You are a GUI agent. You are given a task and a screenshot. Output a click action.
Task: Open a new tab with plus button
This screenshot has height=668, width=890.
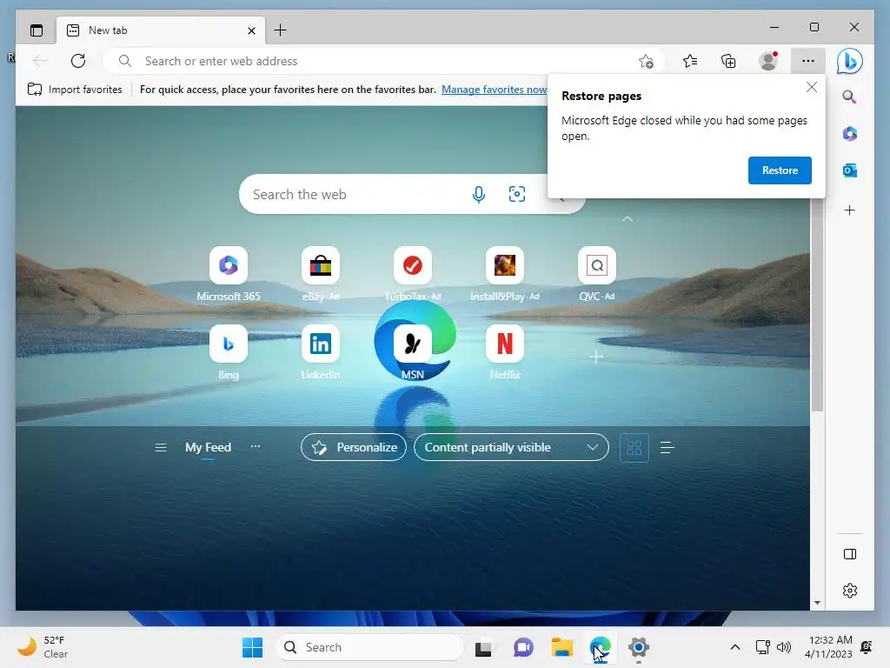[281, 30]
